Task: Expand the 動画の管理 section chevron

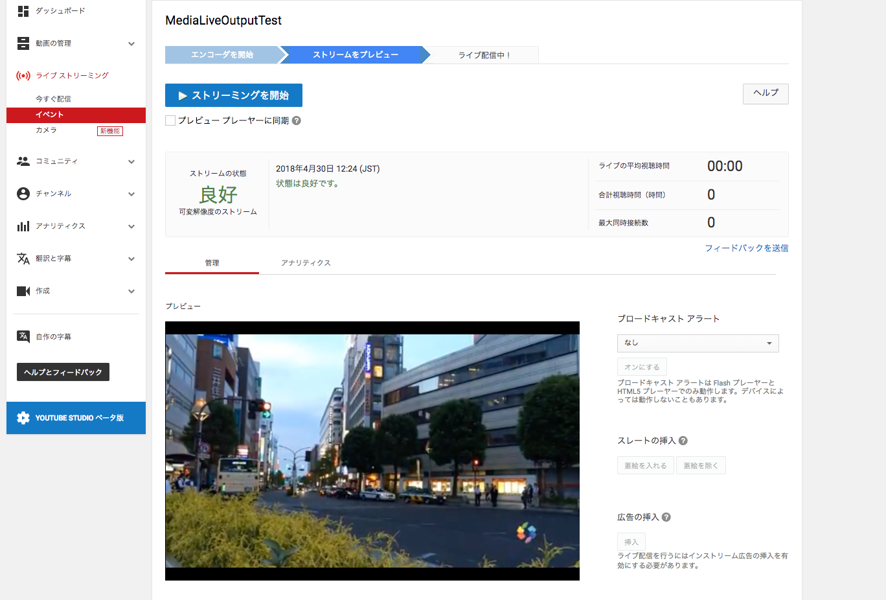Action: 131,44
